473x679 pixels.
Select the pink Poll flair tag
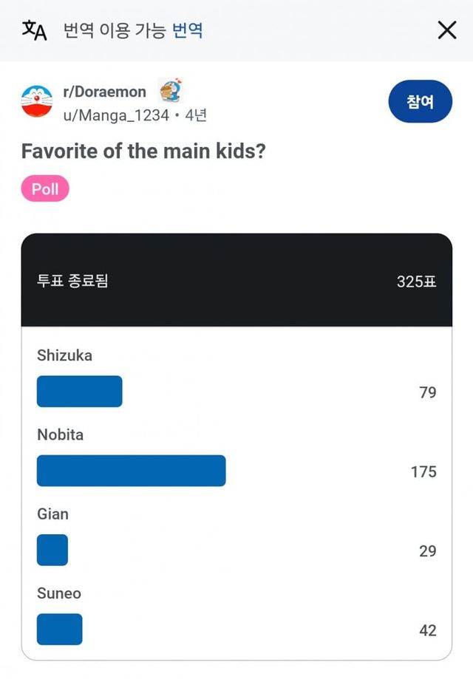45,189
